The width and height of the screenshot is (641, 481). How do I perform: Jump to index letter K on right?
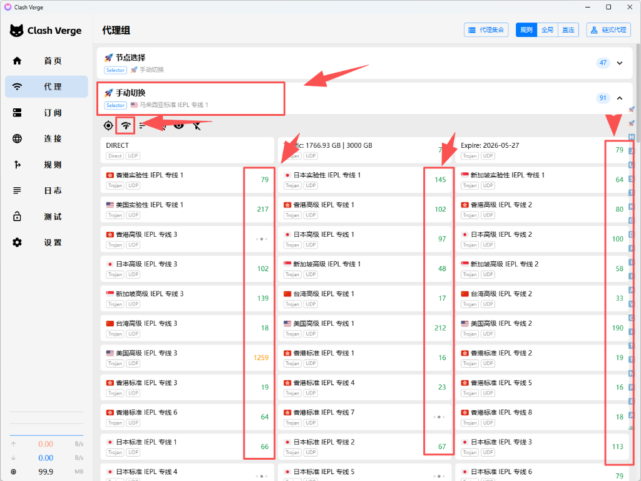[632, 207]
